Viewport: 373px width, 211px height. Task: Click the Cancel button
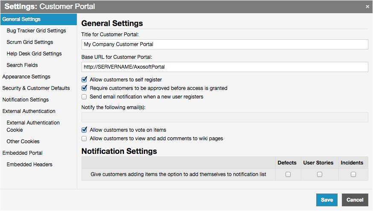pos(355,200)
